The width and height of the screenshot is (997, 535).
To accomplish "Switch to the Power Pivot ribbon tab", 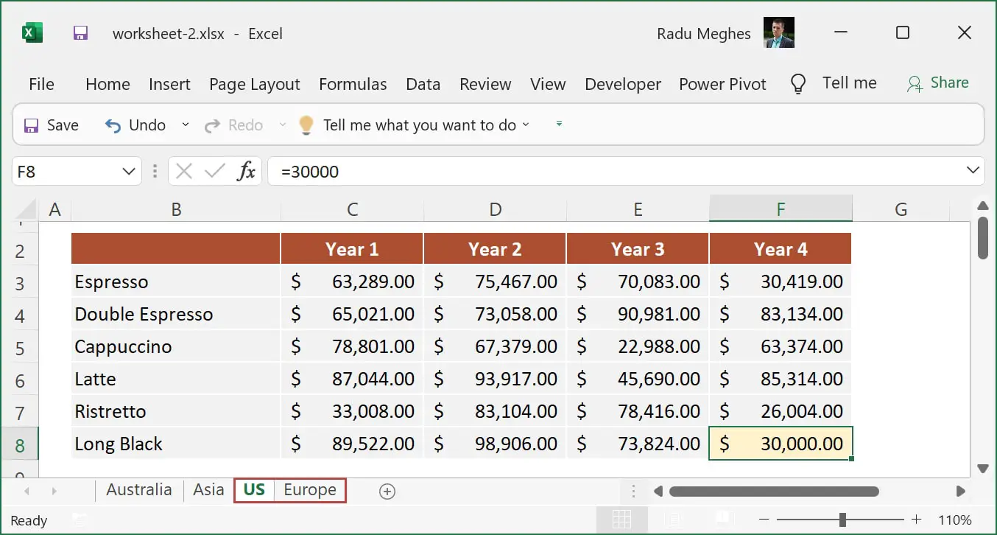I will click(x=722, y=84).
